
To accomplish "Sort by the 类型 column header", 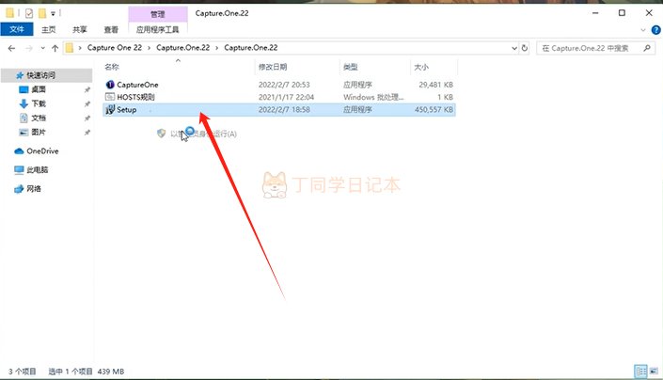I will (351, 67).
